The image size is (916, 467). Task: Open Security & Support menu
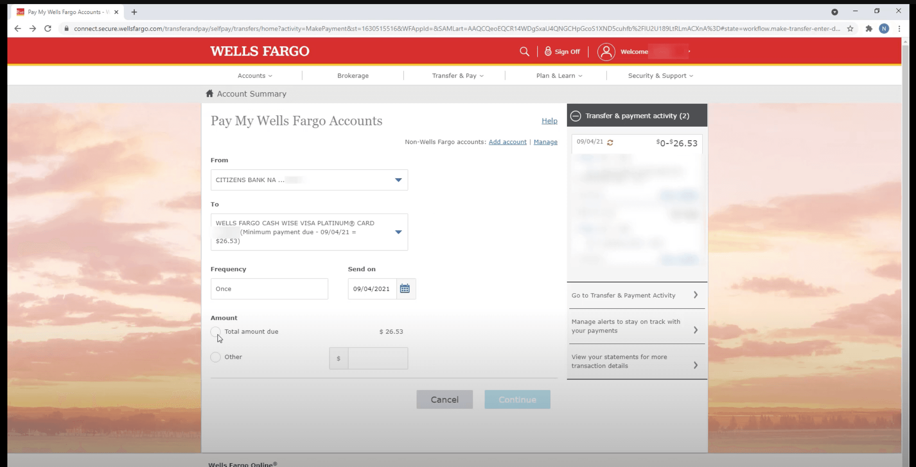click(660, 76)
